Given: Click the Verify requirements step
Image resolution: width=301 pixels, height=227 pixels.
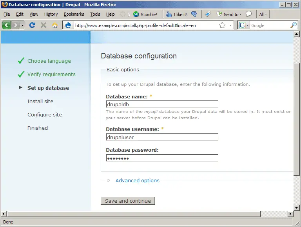Looking at the screenshot, I should 51,74.
